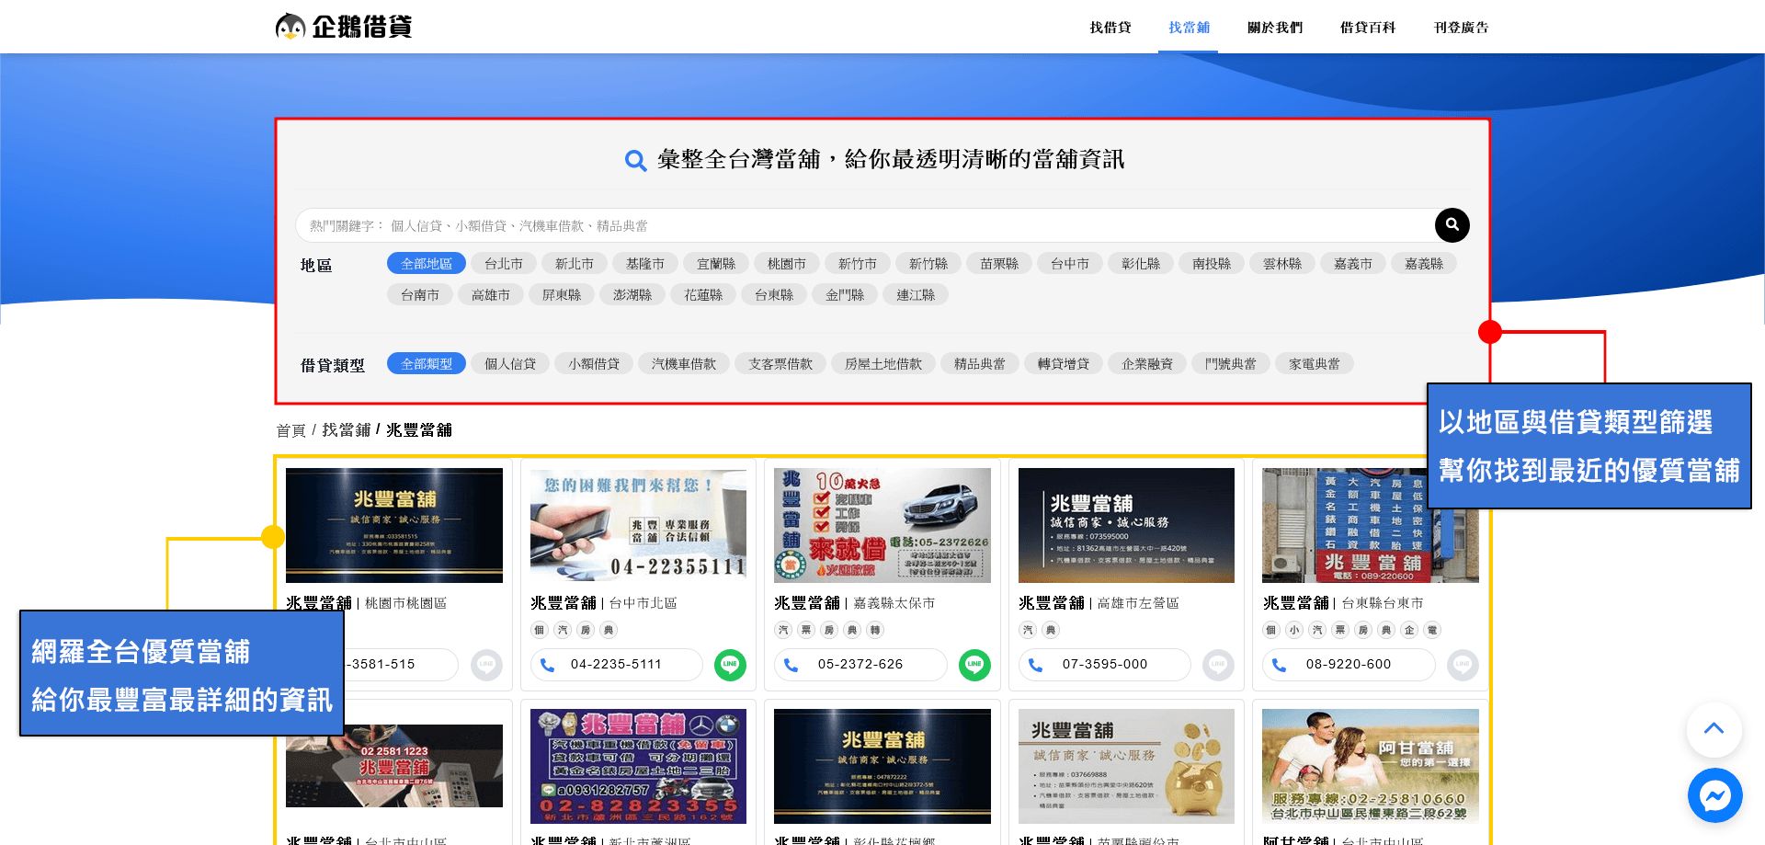Click the 企鵝借貸 penguin logo
The height and width of the screenshot is (845, 1765).
click(344, 27)
